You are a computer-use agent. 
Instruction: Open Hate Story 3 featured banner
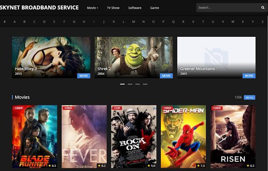(x=51, y=57)
